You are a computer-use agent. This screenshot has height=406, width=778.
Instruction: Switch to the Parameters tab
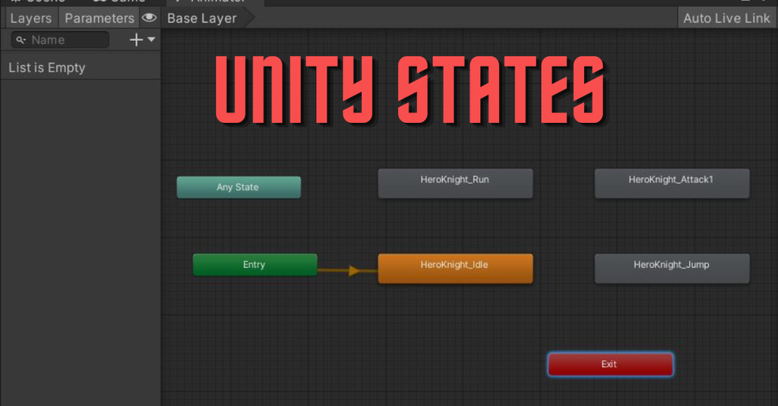[100, 18]
